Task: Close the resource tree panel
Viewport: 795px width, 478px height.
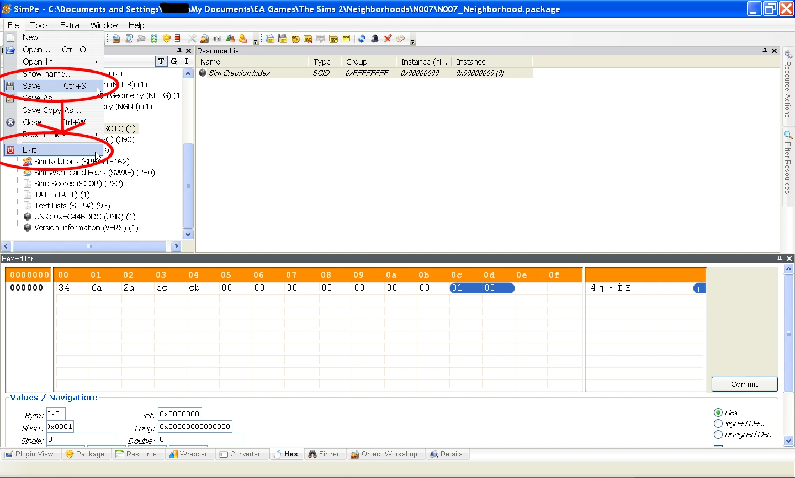Action: pos(188,51)
